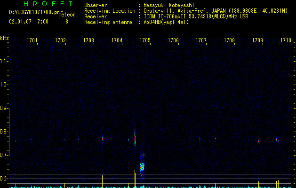This screenshot has width=296, height=188.
Task: Click the kHz axis unit label
Action: pyautogui.click(x=4, y=38)
